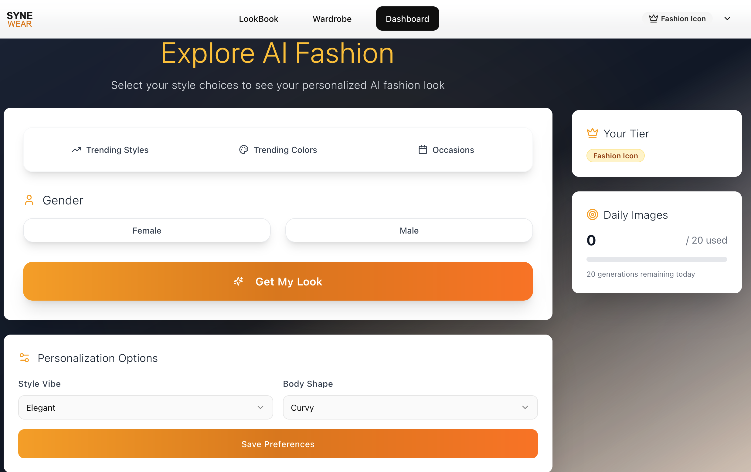Click the palette icon beside Trending Colors
Viewport: 751px width, 472px height.
tap(243, 150)
